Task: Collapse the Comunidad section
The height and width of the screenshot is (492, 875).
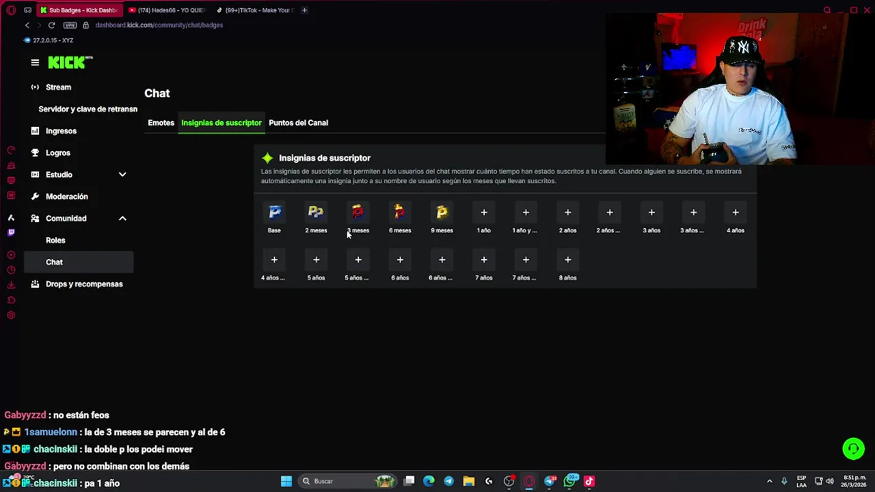Action: click(x=122, y=219)
